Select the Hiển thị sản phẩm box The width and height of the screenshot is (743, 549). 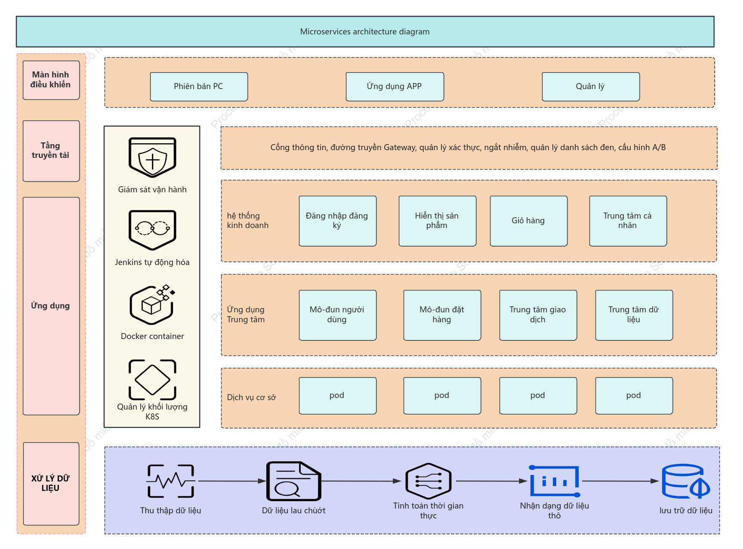[x=438, y=221]
